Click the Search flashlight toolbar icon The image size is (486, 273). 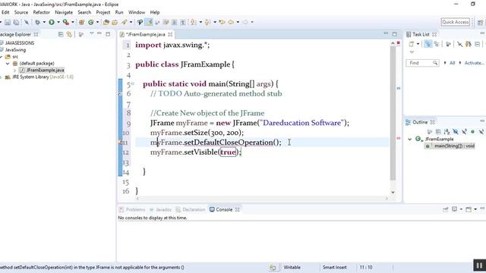124,22
